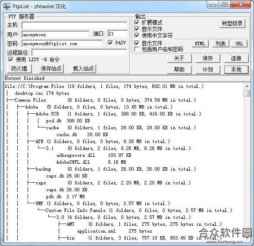Click the 用户 field containing anonymous
The height and width of the screenshot is (246, 254).
55,34
